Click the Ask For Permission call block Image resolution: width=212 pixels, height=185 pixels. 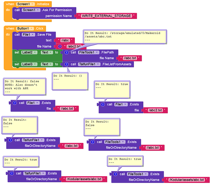pos(44,13)
